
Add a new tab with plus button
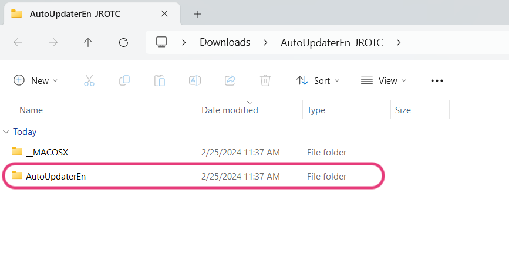[197, 14]
